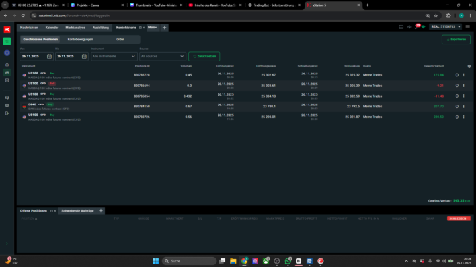Open WhatsApp from the taskbar
Screen dimensions: 476x267
click(288, 261)
